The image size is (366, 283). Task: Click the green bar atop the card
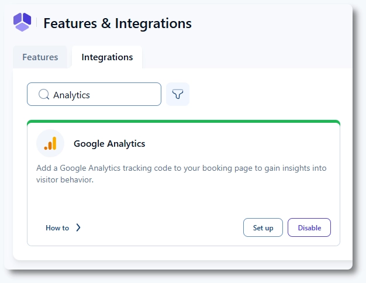(184, 122)
